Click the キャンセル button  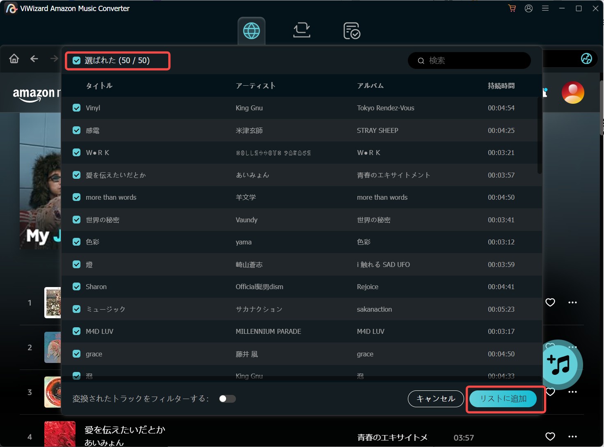436,399
